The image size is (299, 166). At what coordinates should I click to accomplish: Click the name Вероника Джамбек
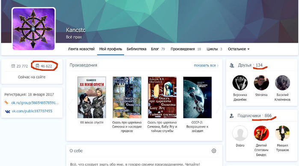click(240, 97)
